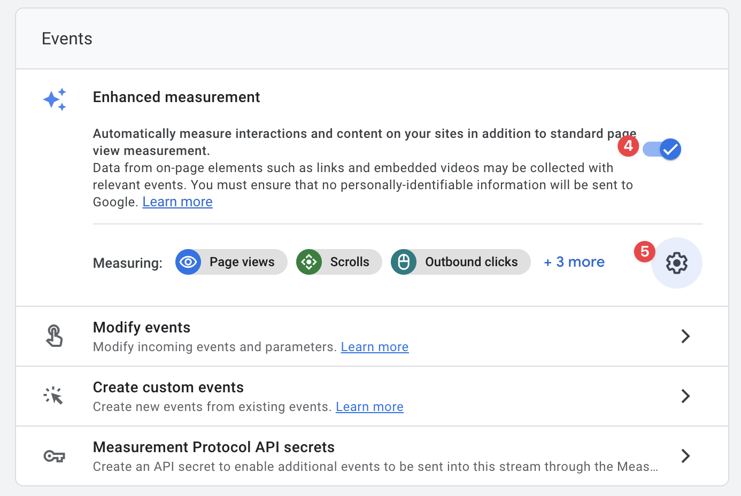Click 'Create new events from existing events.' text

212,407
